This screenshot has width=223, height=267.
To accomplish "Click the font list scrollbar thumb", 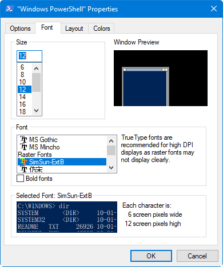I will [x=111, y=151].
